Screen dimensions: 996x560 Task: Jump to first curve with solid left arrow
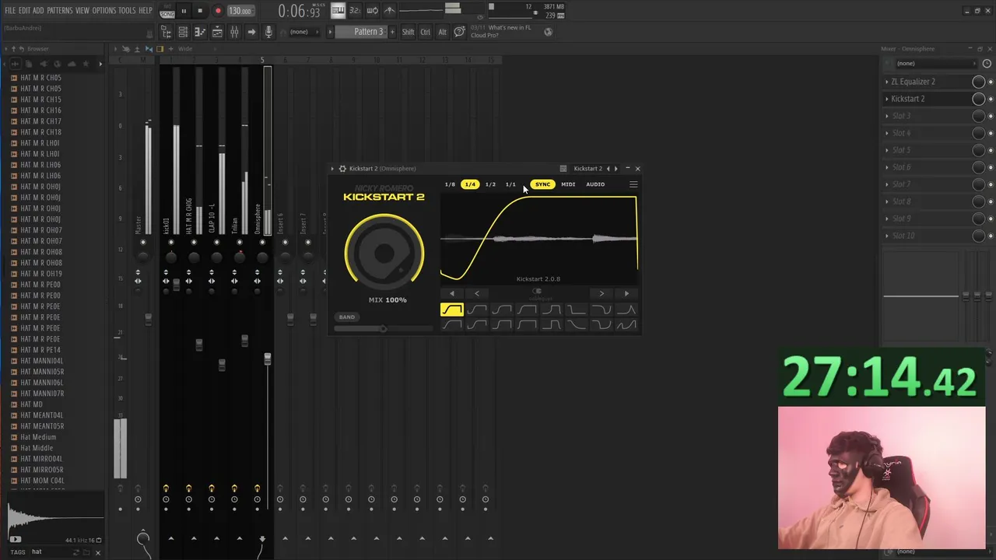pos(452,293)
